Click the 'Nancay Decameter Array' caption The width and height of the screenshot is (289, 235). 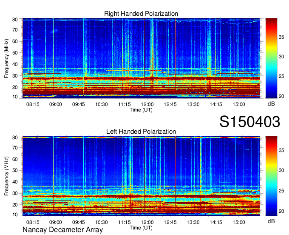(62, 230)
